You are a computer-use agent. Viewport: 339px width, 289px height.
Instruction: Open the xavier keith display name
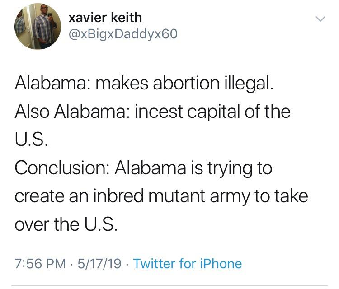(105, 18)
